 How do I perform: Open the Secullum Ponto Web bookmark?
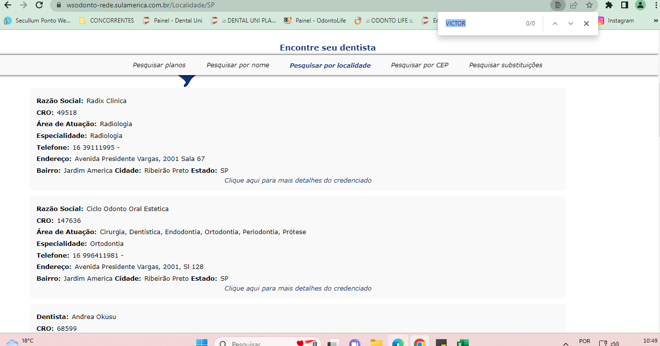click(x=38, y=21)
